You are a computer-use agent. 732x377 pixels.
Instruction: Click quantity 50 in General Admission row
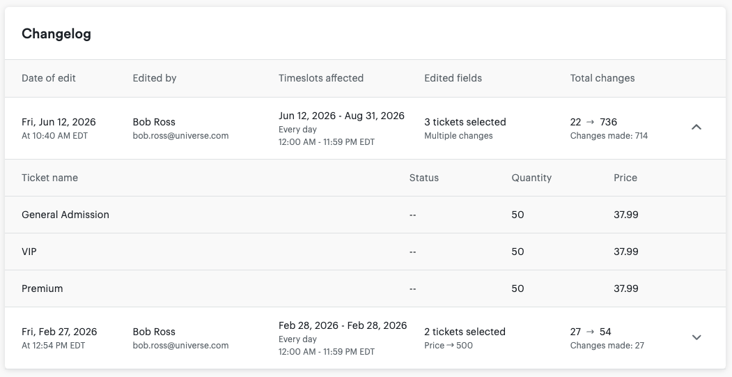517,215
